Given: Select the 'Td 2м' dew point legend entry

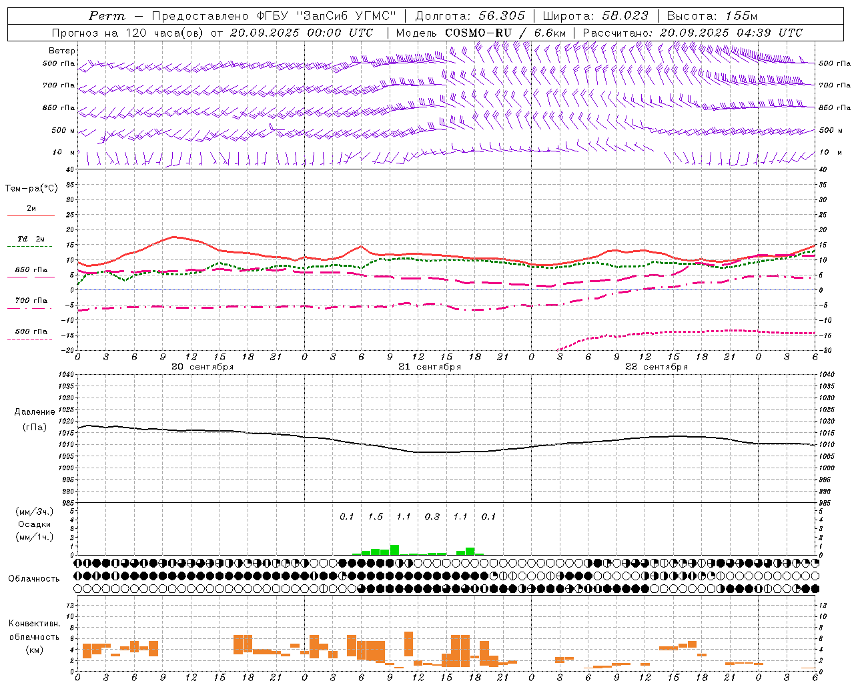Looking at the screenshot, I should pos(31,239).
